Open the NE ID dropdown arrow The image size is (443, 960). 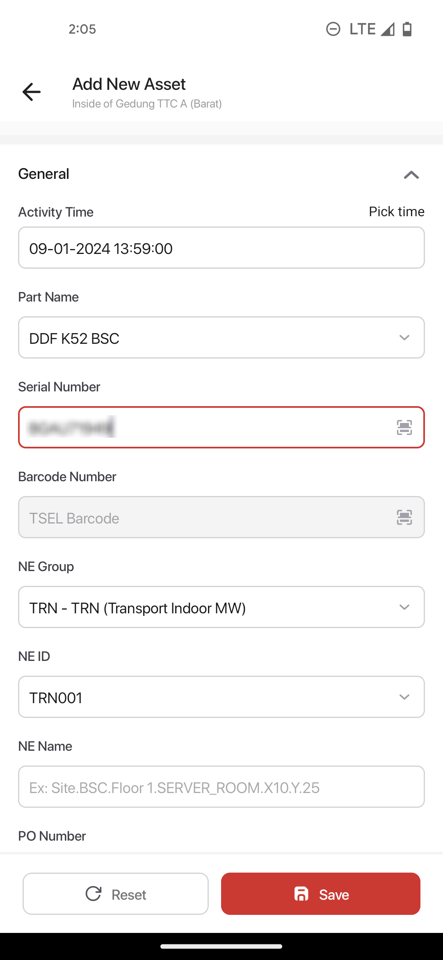tap(404, 697)
